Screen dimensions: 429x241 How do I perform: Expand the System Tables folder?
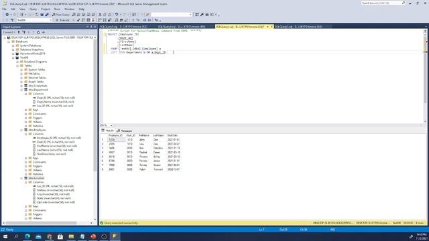pyautogui.click(x=21, y=70)
